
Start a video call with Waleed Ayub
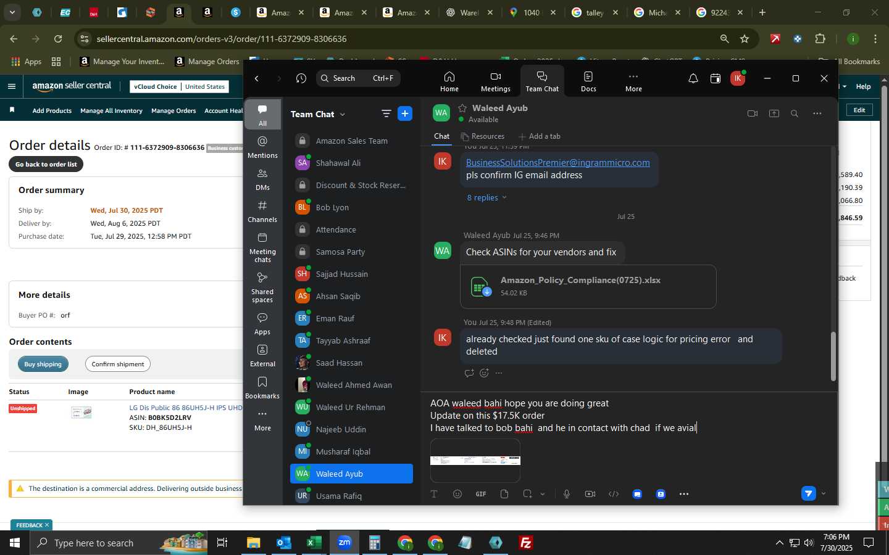752,113
